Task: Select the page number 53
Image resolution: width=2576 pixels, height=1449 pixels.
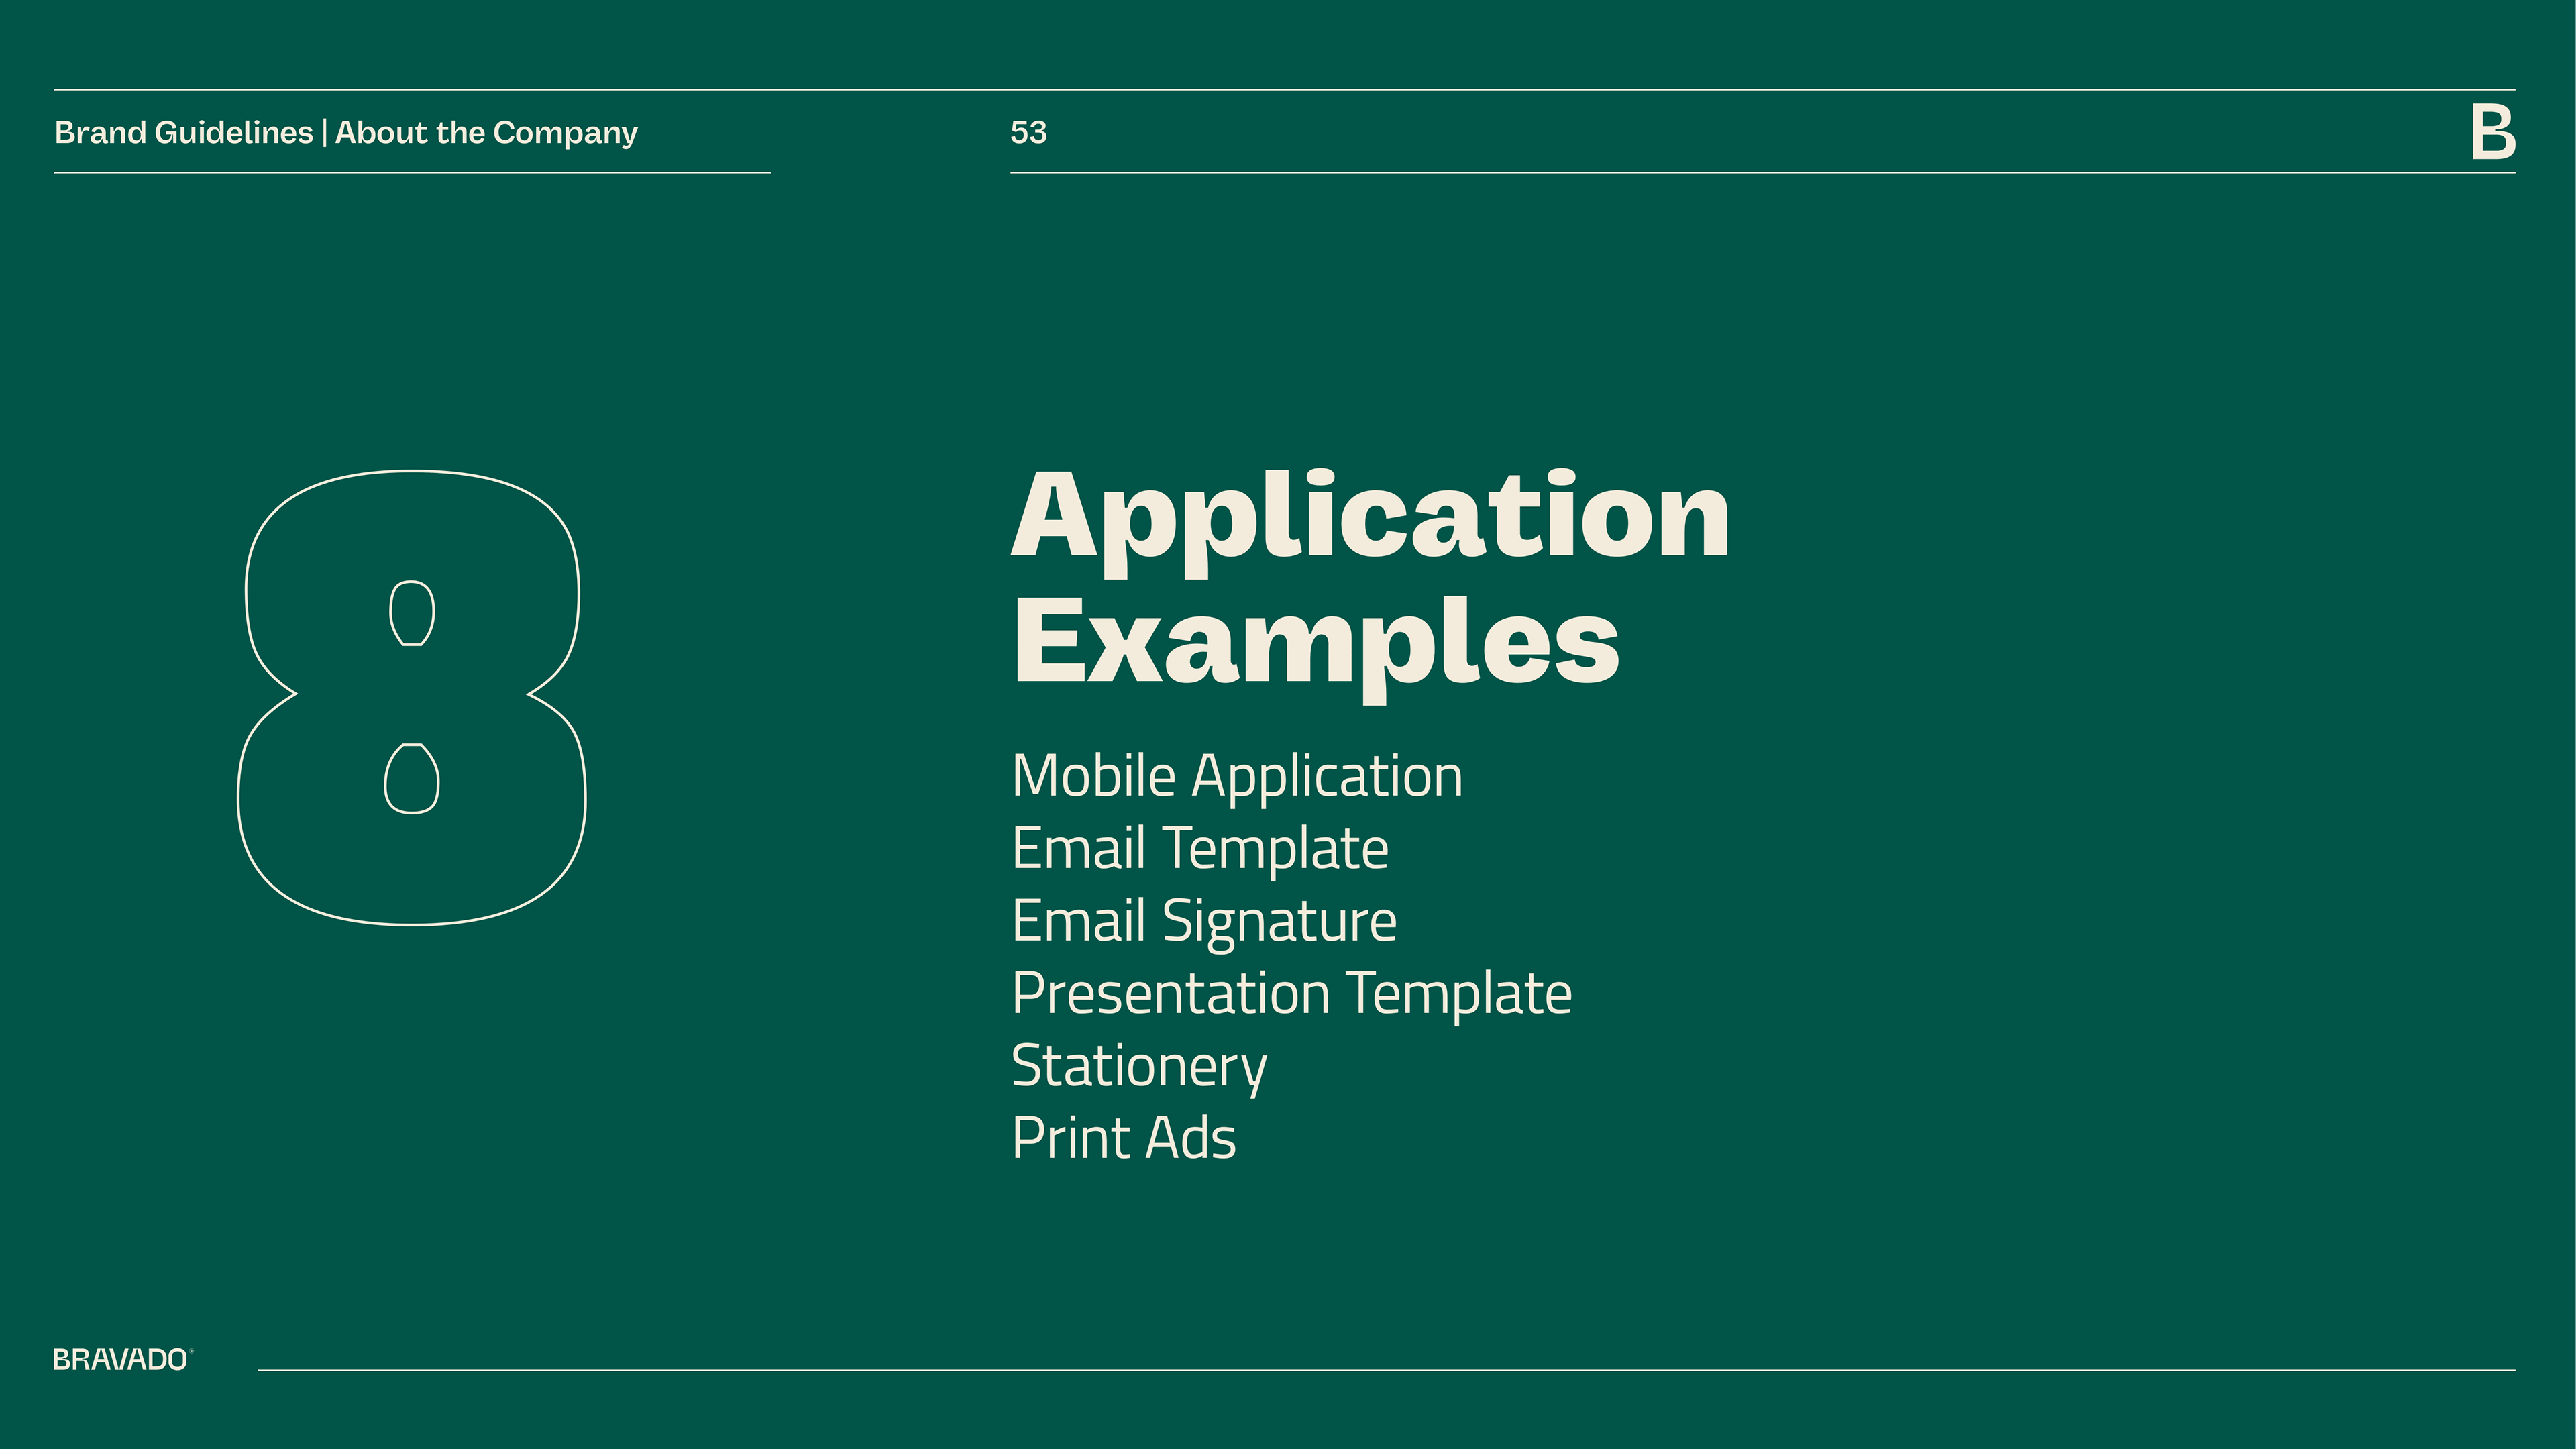Action: [1028, 132]
